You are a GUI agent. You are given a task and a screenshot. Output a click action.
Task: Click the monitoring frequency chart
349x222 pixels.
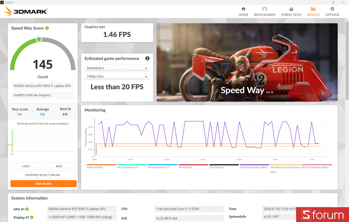(x=212, y=137)
